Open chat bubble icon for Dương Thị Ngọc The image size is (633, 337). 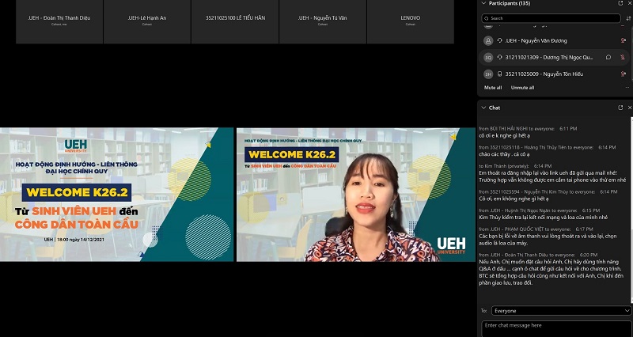pos(608,57)
